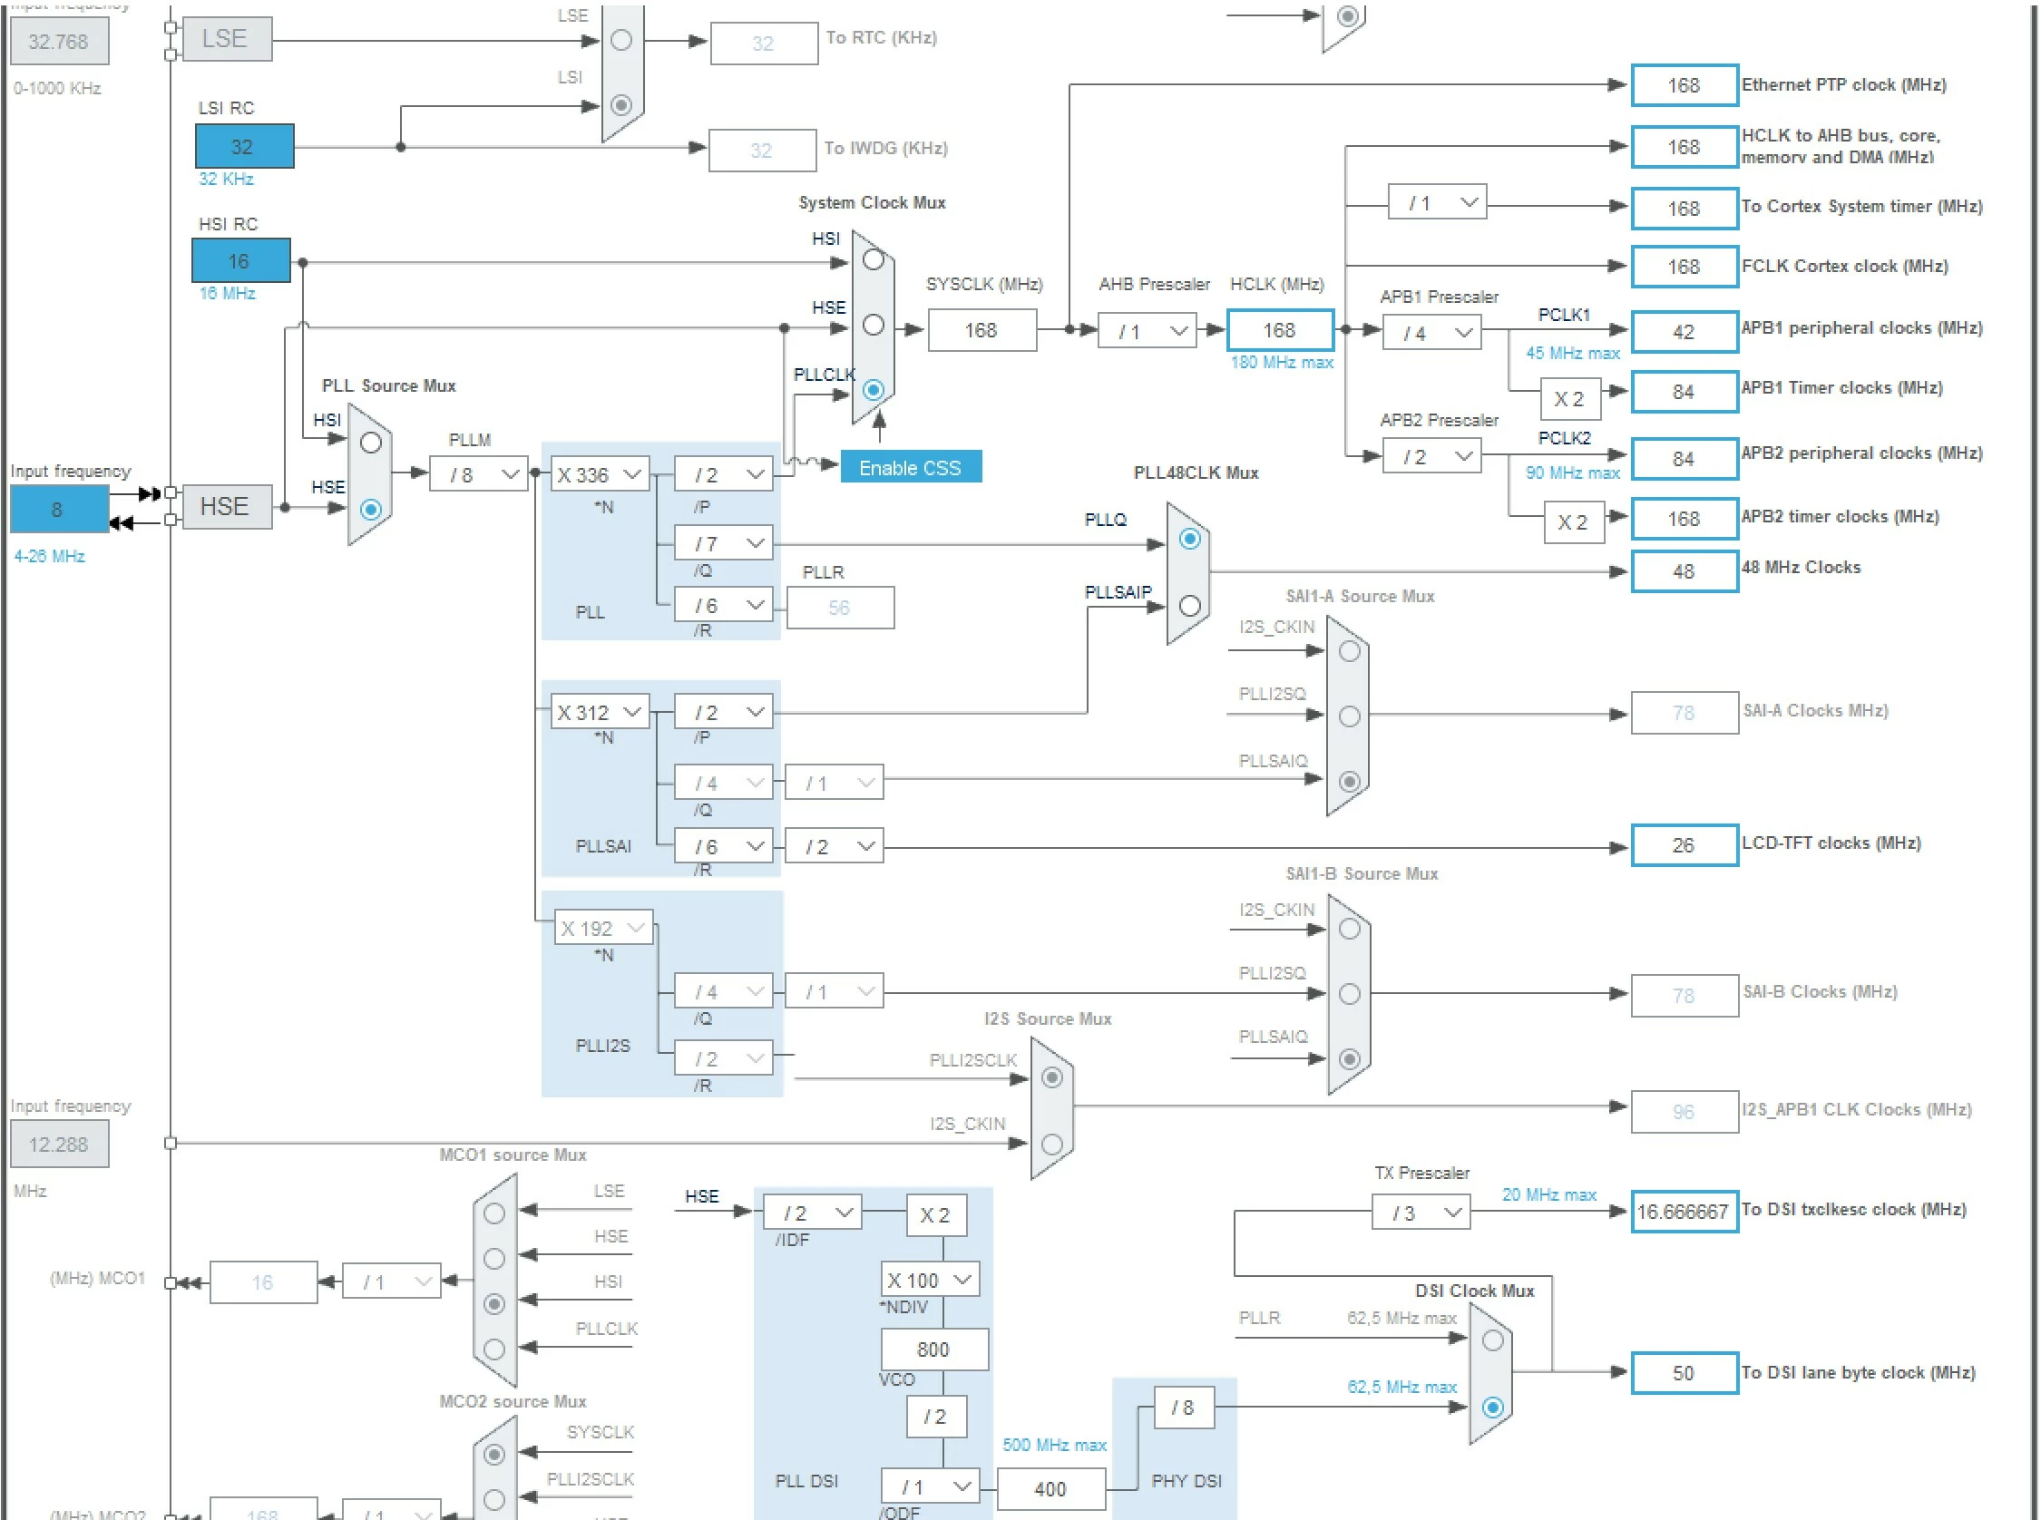Open MCO1 /1 prescaler dropdown
Image resolution: width=2041 pixels, height=1520 pixels.
click(391, 1281)
